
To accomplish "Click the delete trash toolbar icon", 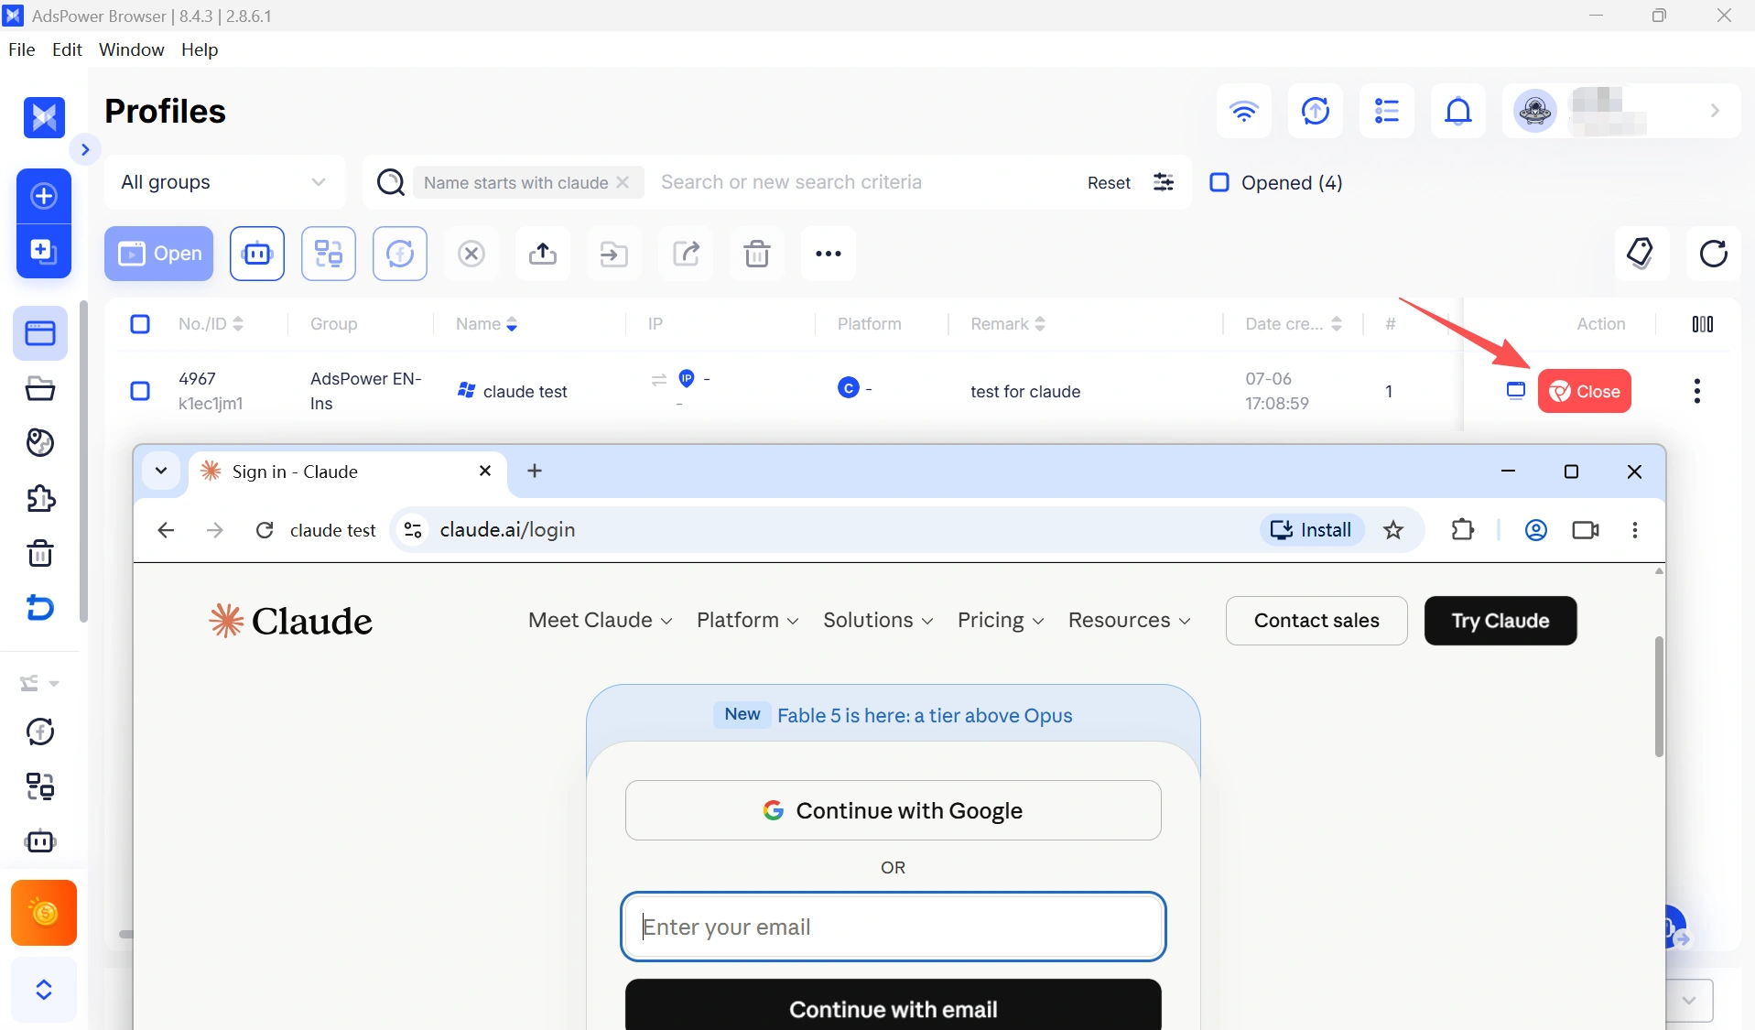I will [x=757, y=254].
